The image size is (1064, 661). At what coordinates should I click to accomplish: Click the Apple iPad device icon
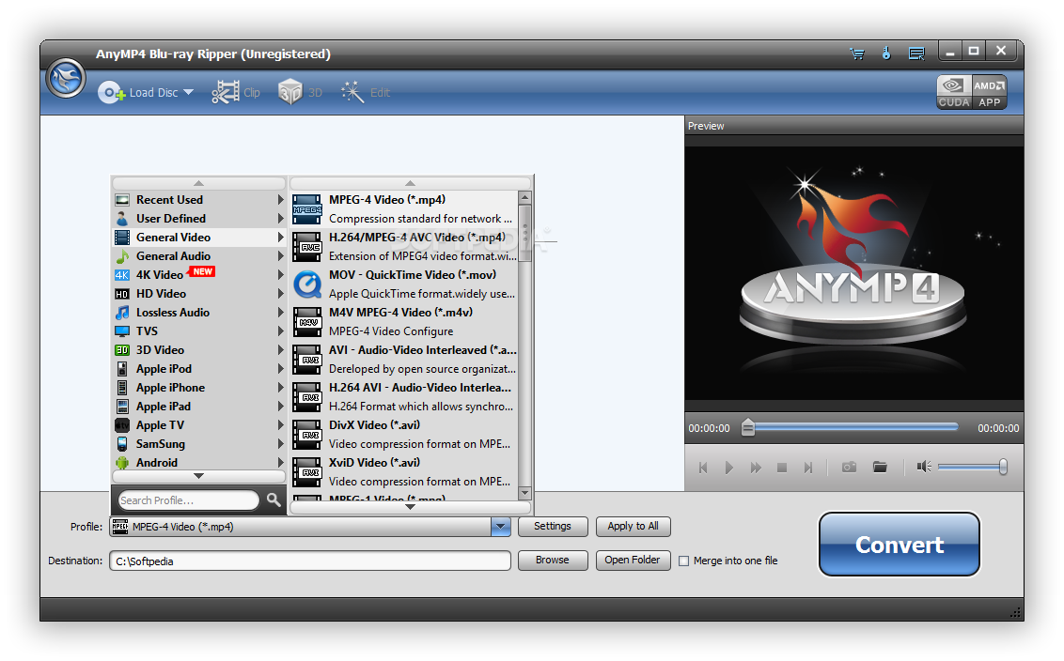(x=122, y=407)
